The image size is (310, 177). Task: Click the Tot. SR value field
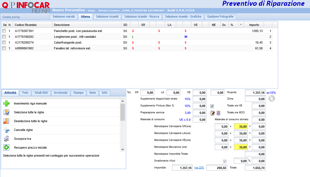(147, 92)
